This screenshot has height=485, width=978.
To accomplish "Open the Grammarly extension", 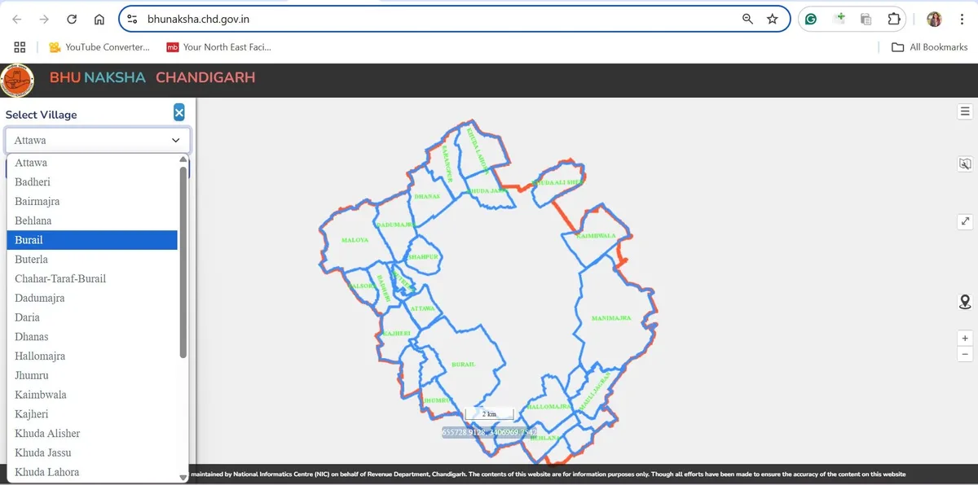I will coord(810,20).
